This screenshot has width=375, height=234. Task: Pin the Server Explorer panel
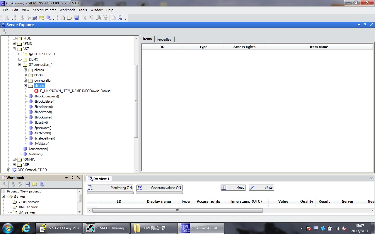(365, 25)
